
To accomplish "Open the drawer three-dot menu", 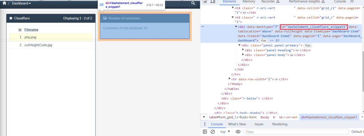I will 205,124.
